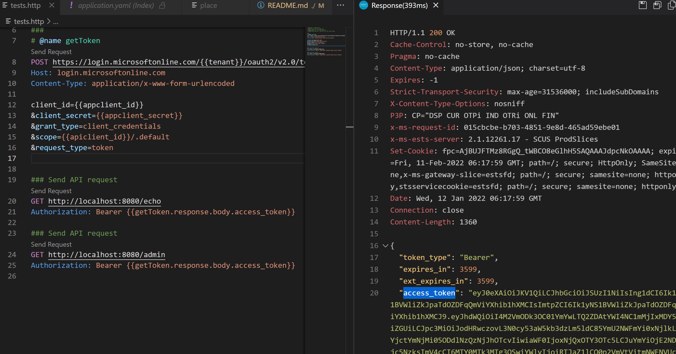The width and height of the screenshot is (676, 354).
Task: Click the '"ext_expires_in": 3599' line
Action: (448, 281)
